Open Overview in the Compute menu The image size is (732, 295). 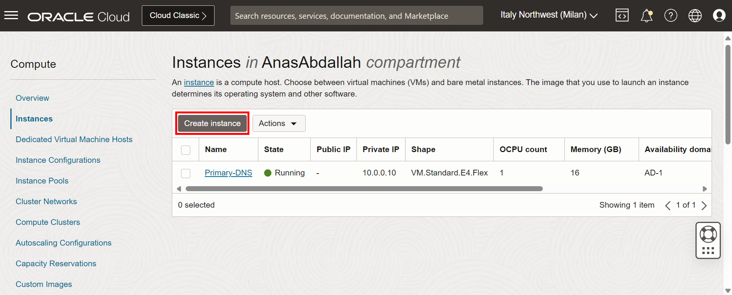(x=32, y=98)
